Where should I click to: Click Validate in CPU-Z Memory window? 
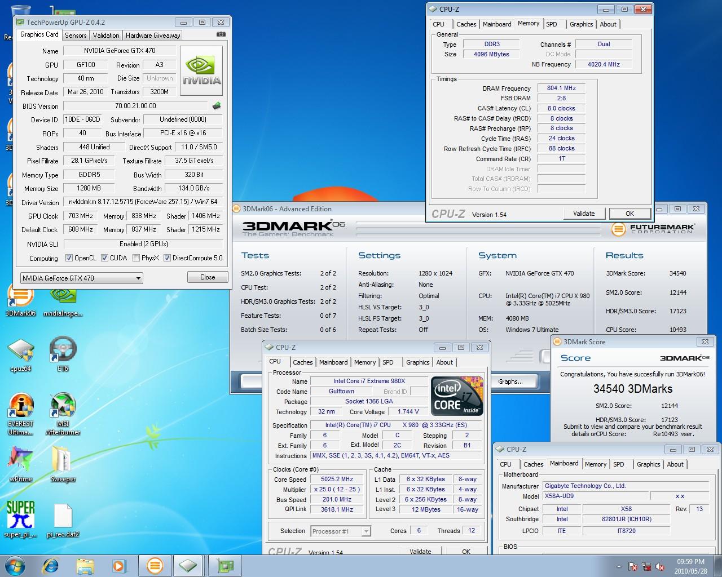584,214
